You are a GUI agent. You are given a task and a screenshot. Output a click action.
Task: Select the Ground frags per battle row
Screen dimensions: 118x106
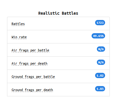(x=58, y=76)
